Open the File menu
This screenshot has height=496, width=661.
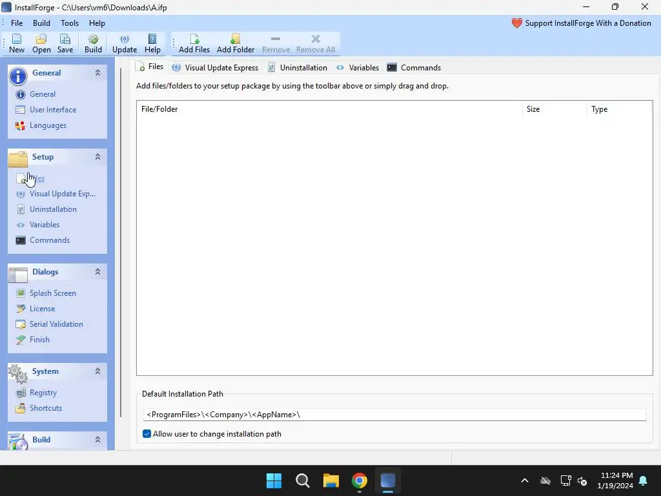17,23
